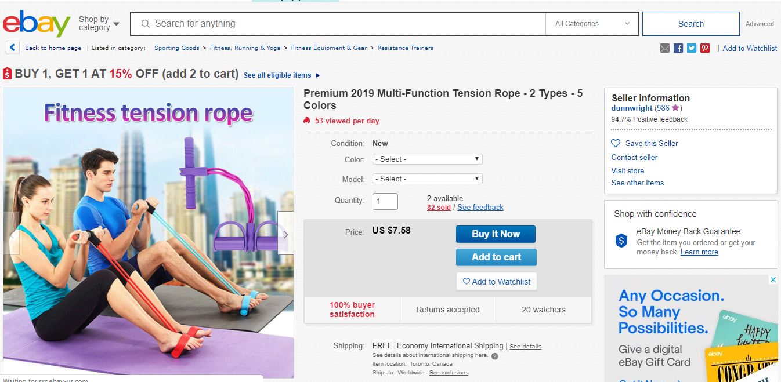The height and width of the screenshot is (382, 781).
Task: Click the shipping info help icon
Action: click(x=495, y=356)
